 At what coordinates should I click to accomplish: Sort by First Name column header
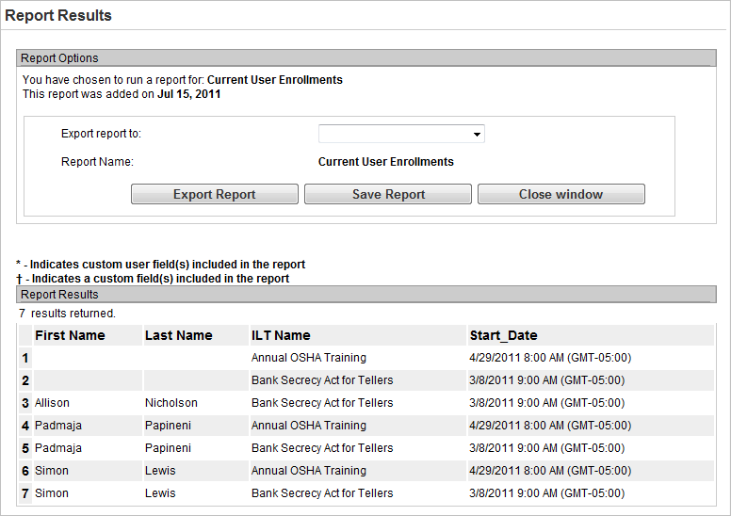[70, 335]
